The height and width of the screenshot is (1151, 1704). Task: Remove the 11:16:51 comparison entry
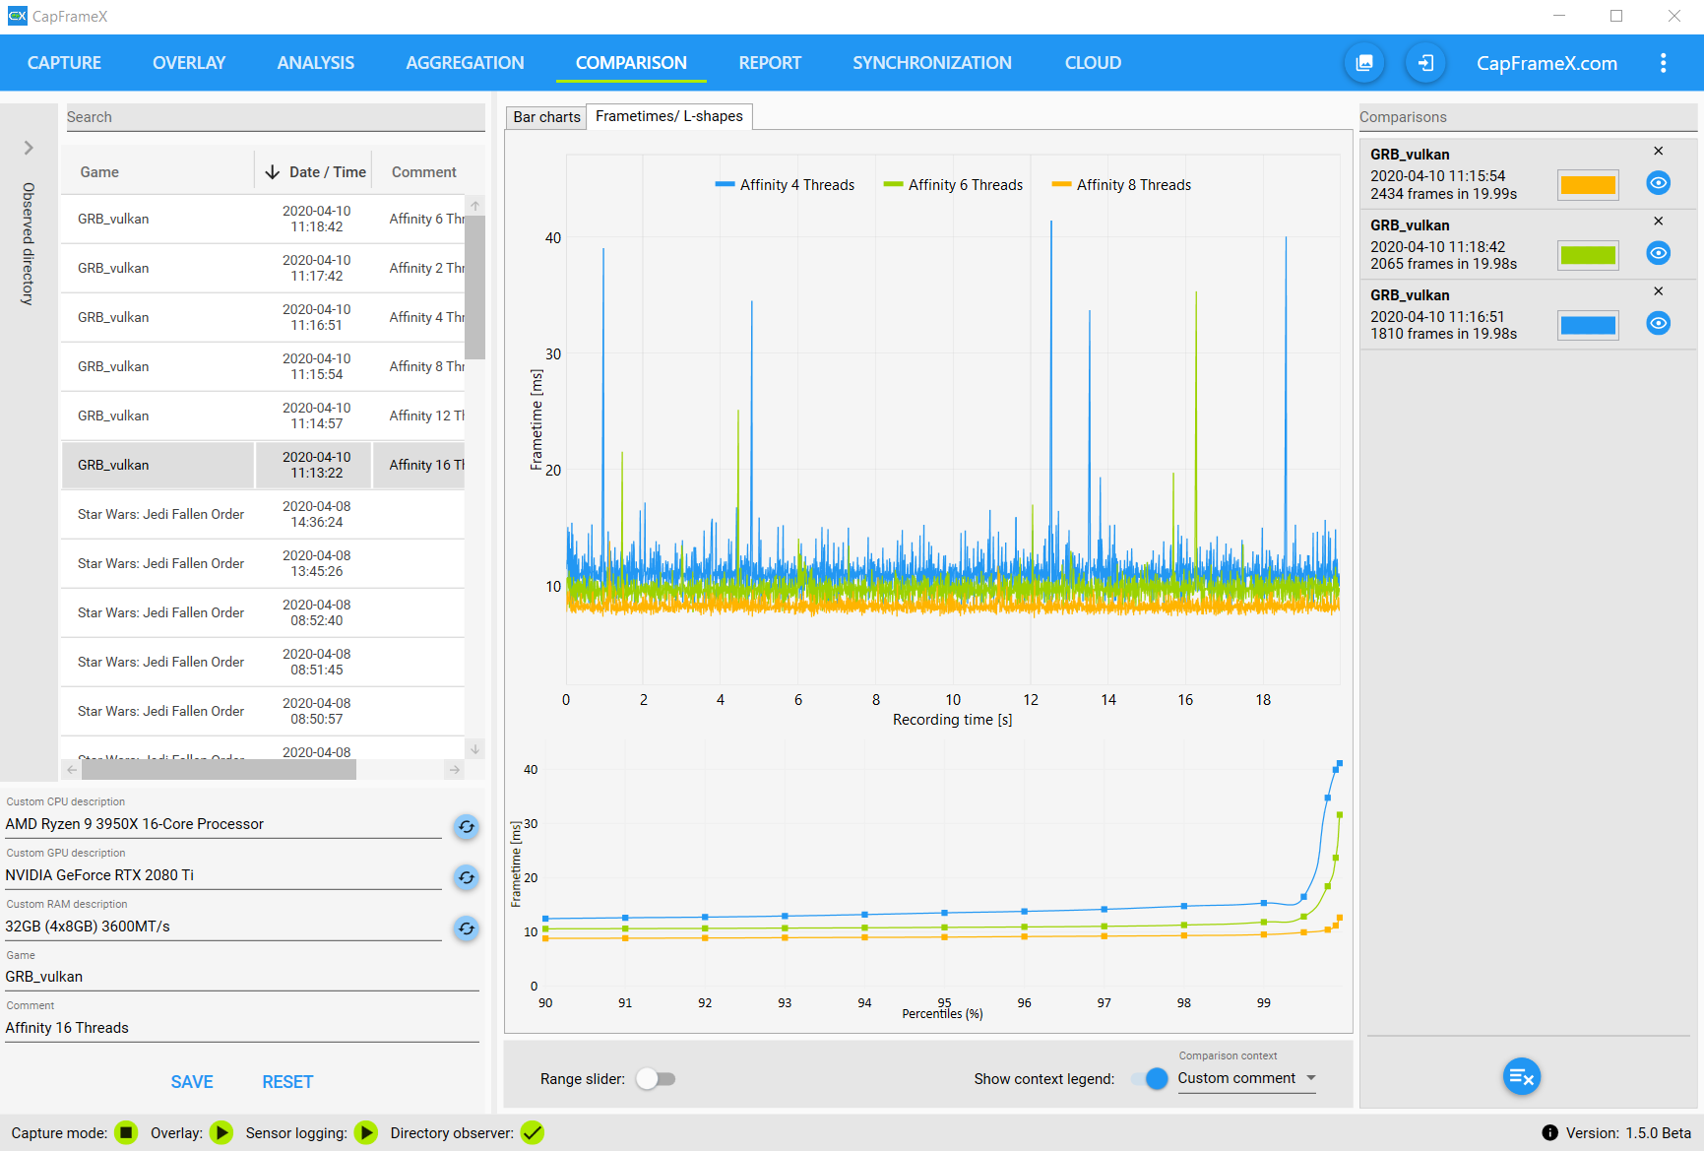(x=1659, y=291)
